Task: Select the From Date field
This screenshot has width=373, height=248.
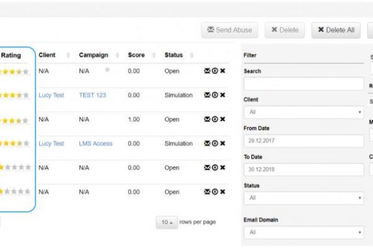Action: click(x=303, y=141)
